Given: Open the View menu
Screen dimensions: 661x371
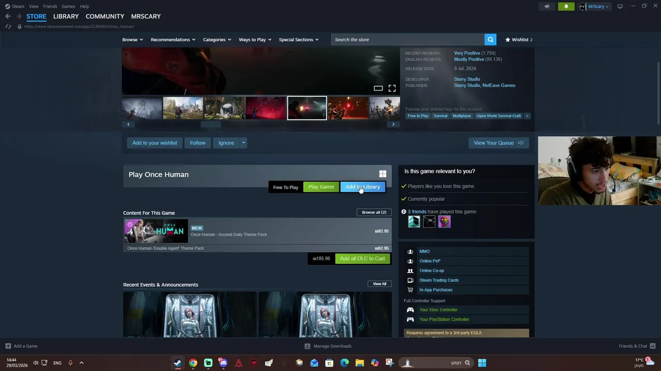Looking at the screenshot, I should tap(34, 6).
